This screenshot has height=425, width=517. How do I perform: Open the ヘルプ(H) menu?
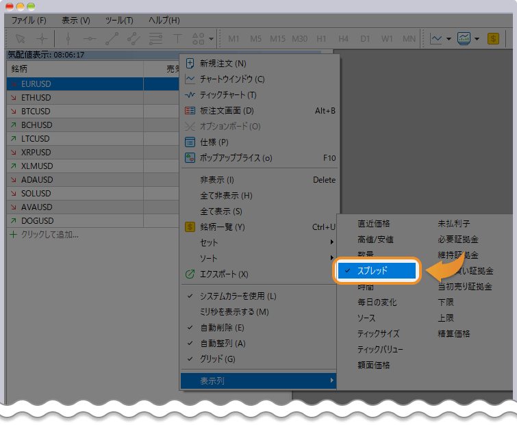164,21
